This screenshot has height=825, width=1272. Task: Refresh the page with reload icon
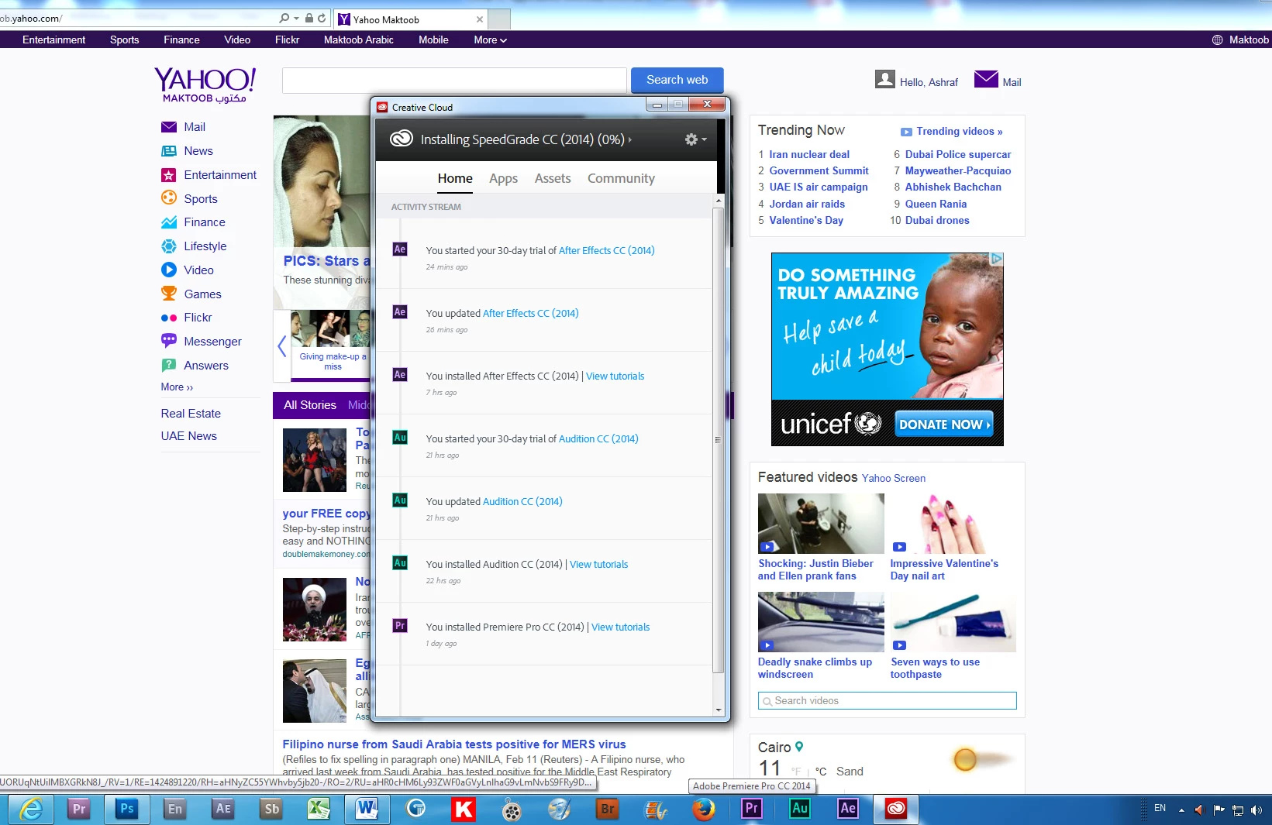pos(322,18)
